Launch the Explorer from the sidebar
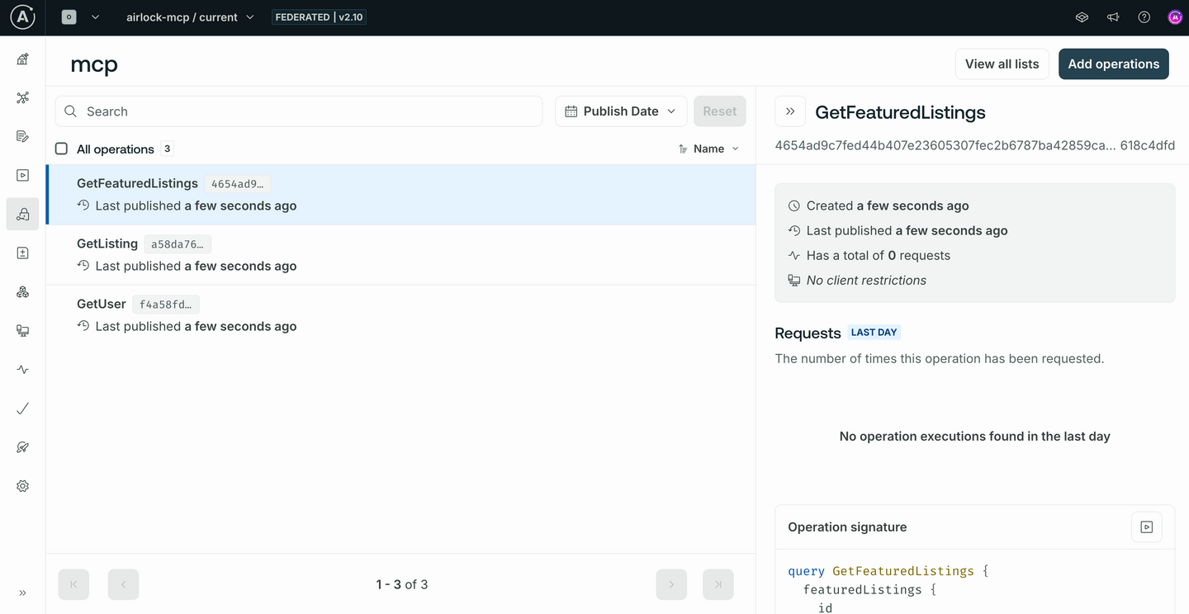Screen dimensions: 1189x614 tap(22, 174)
